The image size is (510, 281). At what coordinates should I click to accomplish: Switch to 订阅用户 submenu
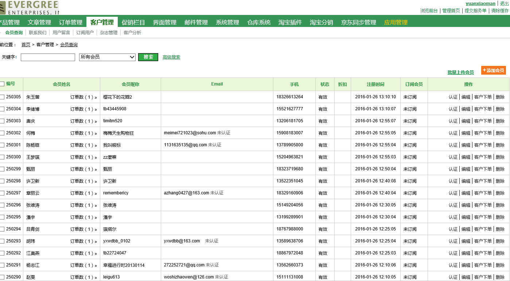85,33
